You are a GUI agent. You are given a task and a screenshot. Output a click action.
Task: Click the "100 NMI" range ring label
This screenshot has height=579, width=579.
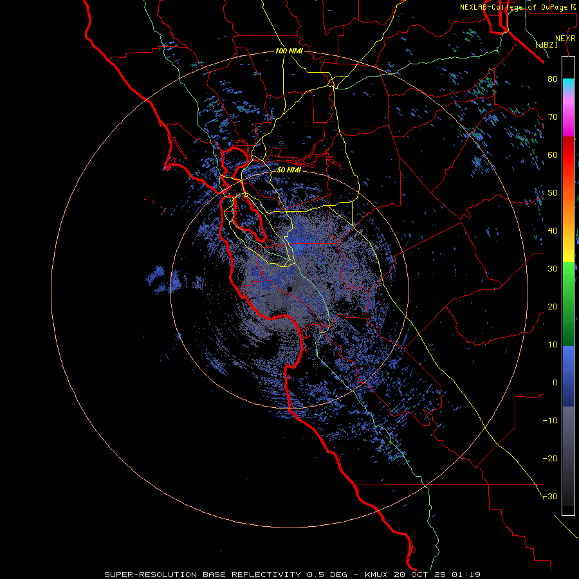tap(289, 51)
